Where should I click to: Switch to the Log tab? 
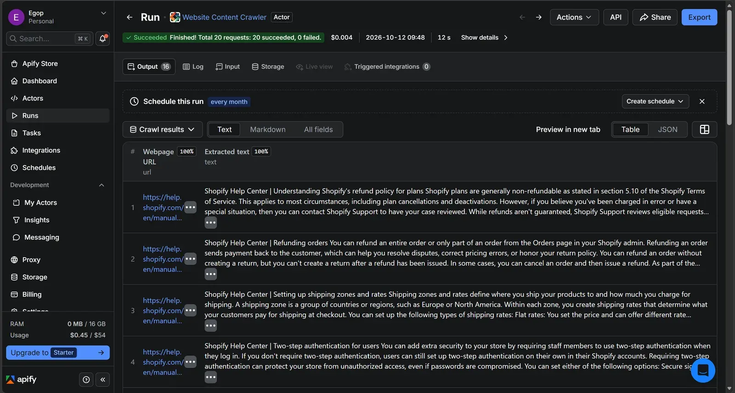click(193, 67)
